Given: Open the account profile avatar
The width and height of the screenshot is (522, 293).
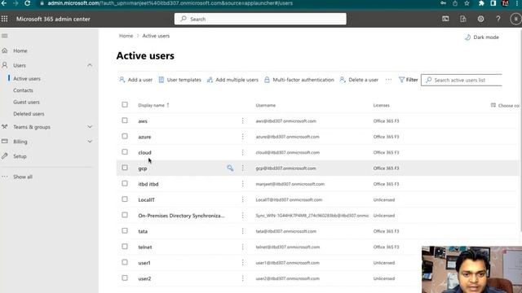Looking at the screenshot, I should pyautogui.click(x=515, y=19).
